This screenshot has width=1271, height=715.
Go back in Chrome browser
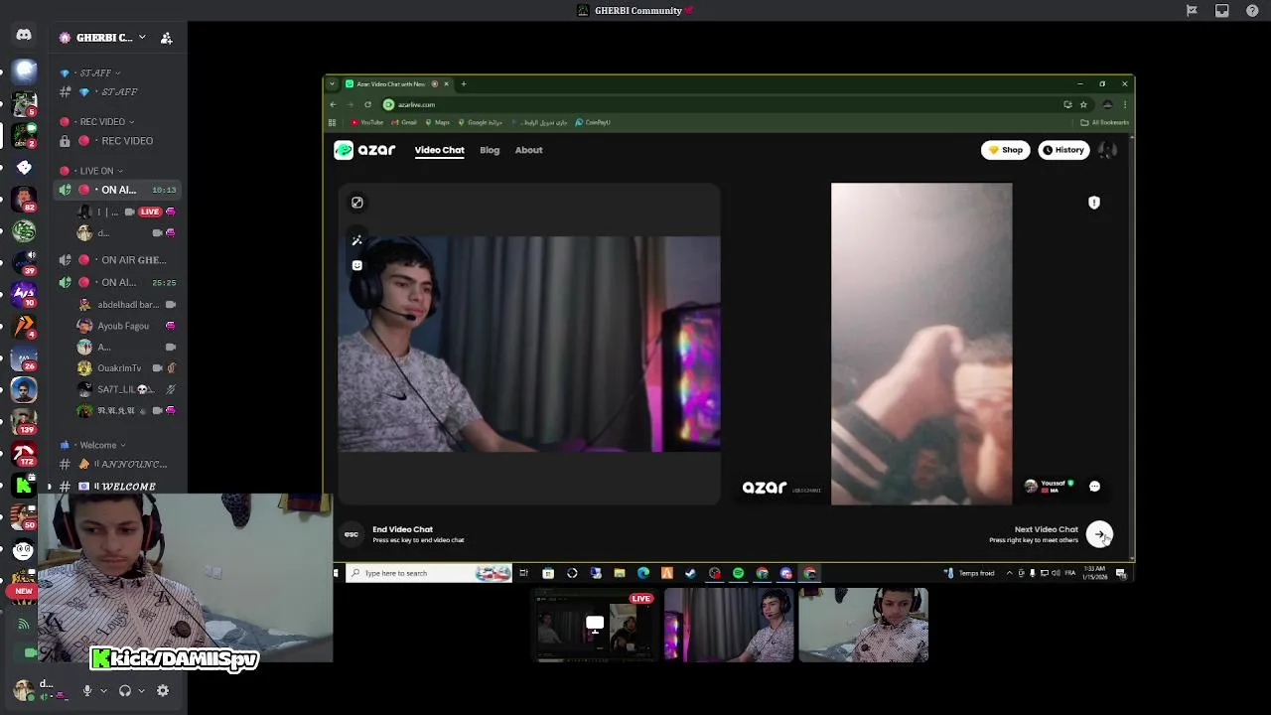[333, 104]
